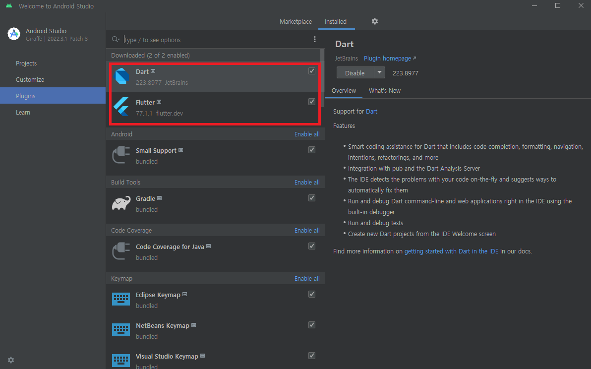This screenshot has width=591, height=369.
Task: Toggle the Dart plugin checkbox
Action: [x=312, y=71]
